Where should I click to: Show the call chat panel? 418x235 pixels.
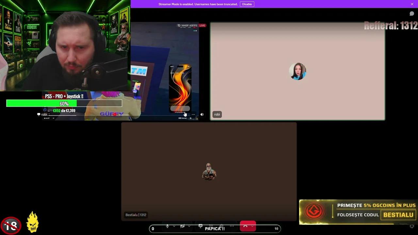tap(412, 13)
